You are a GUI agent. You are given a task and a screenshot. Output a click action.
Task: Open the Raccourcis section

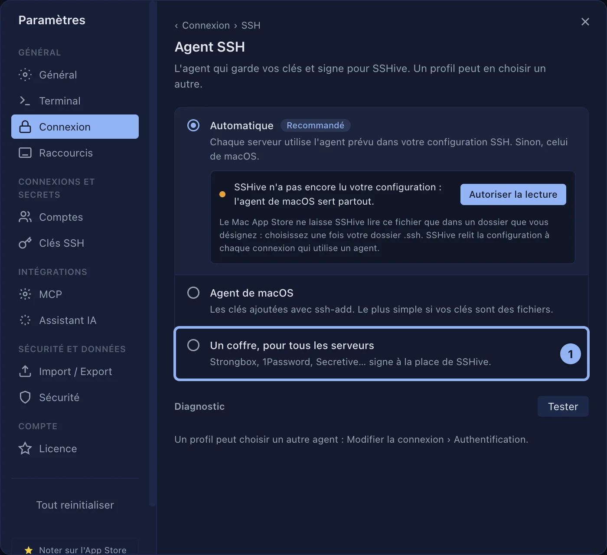(75, 153)
